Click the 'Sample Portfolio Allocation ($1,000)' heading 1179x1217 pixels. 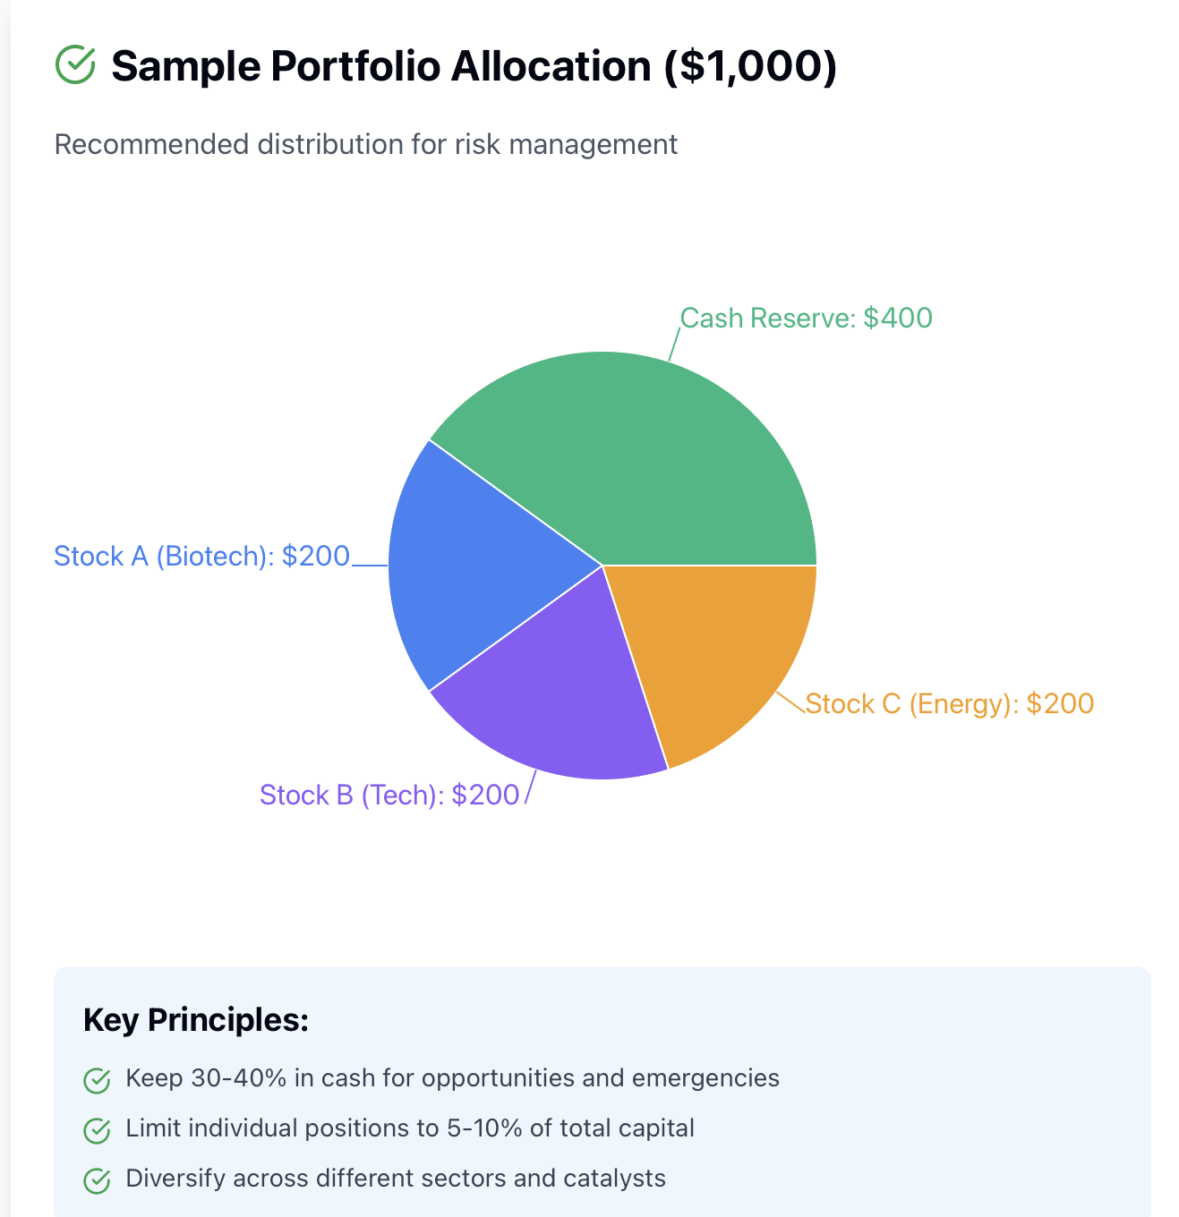474,66
